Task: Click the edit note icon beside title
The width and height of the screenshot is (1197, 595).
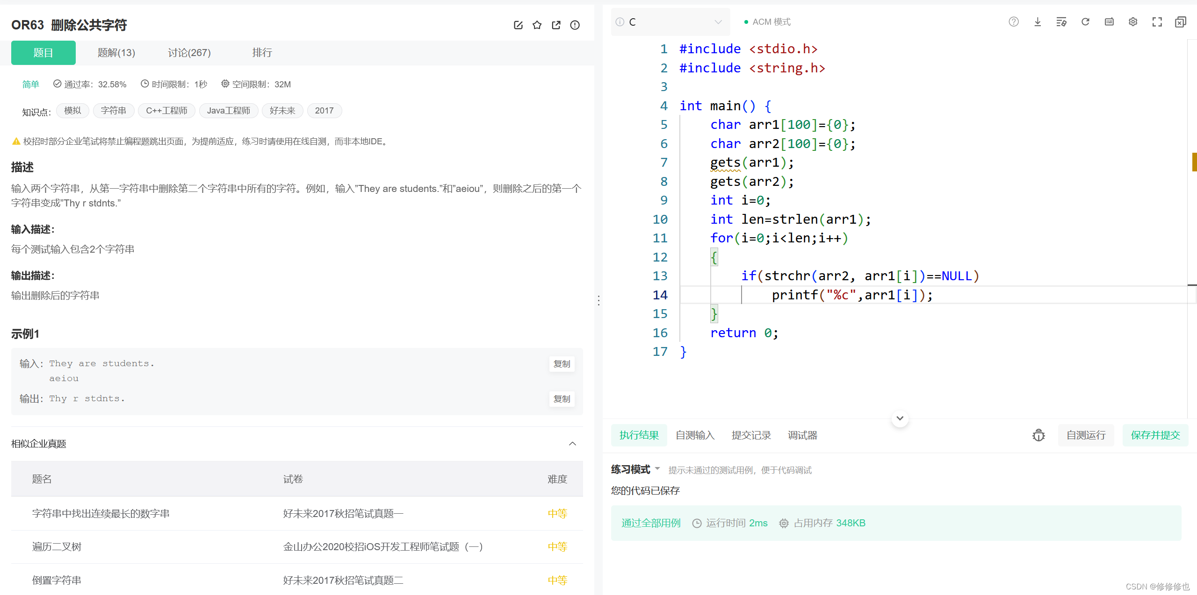Action: pyautogui.click(x=518, y=25)
